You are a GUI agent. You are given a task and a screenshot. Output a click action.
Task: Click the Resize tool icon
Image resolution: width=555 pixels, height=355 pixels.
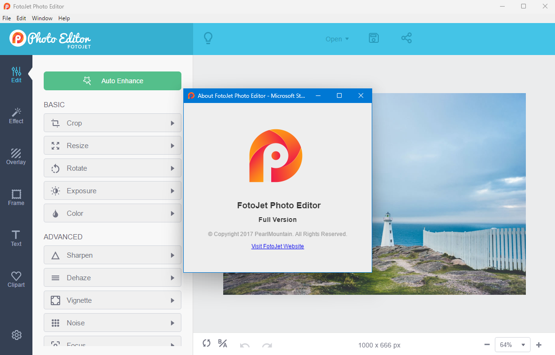[55, 146]
